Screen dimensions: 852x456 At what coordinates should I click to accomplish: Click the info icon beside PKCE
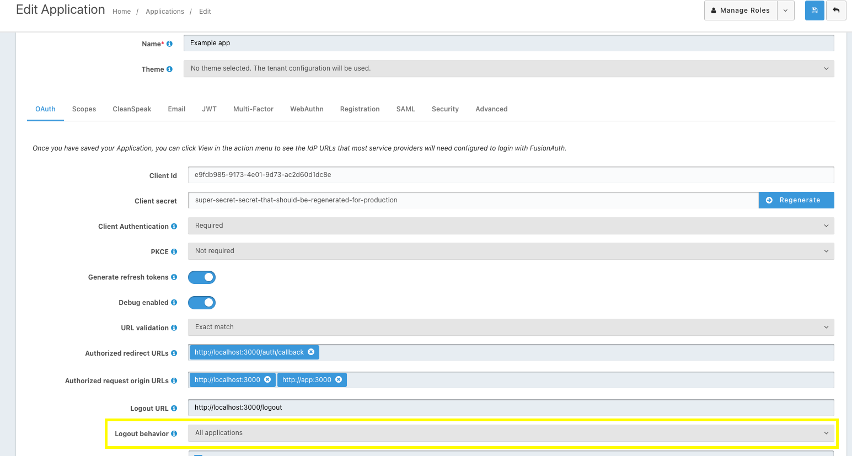coord(174,251)
